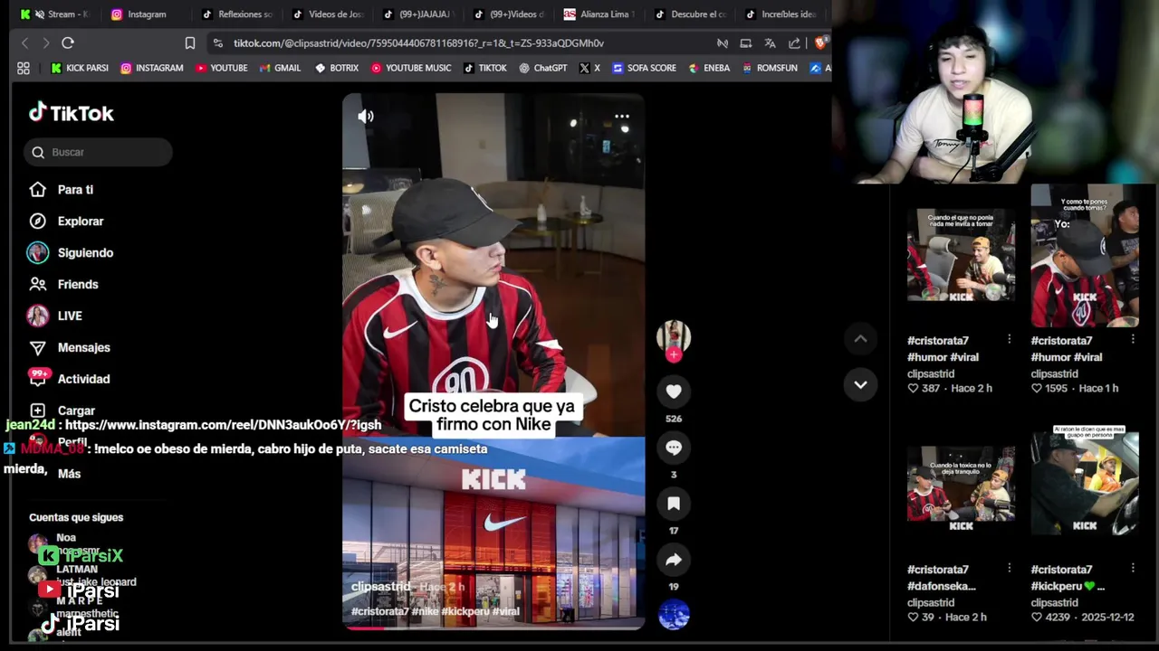Screen dimensions: 1159x651
Task: Open ChatGPT bookmark
Action: [542, 68]
